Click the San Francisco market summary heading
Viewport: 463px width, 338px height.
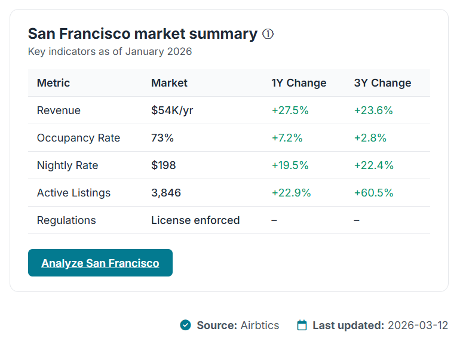143,34
